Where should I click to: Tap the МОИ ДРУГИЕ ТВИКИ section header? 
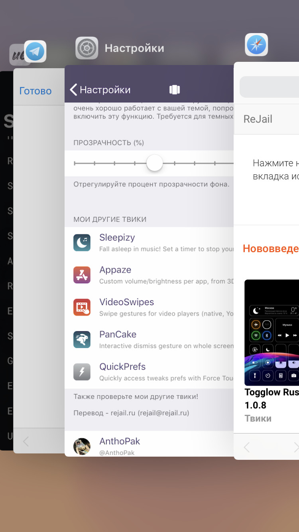(110, 219)
